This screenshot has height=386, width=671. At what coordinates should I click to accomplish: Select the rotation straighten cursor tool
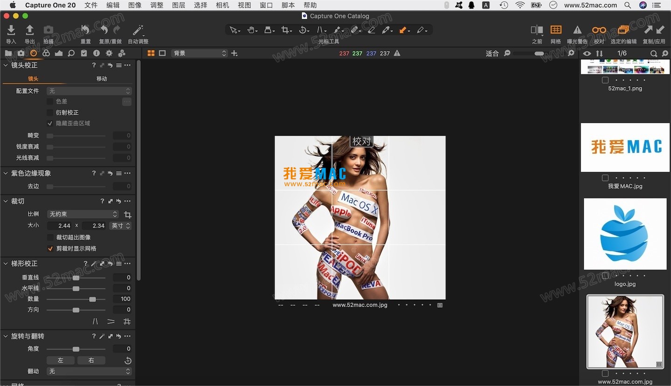click(x=304, y=30)
